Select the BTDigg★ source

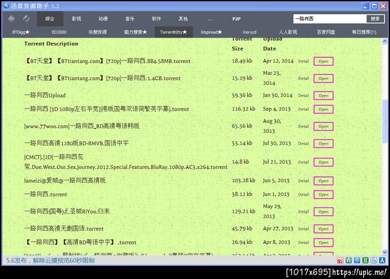pyautogui.click(x=21, y=32)
